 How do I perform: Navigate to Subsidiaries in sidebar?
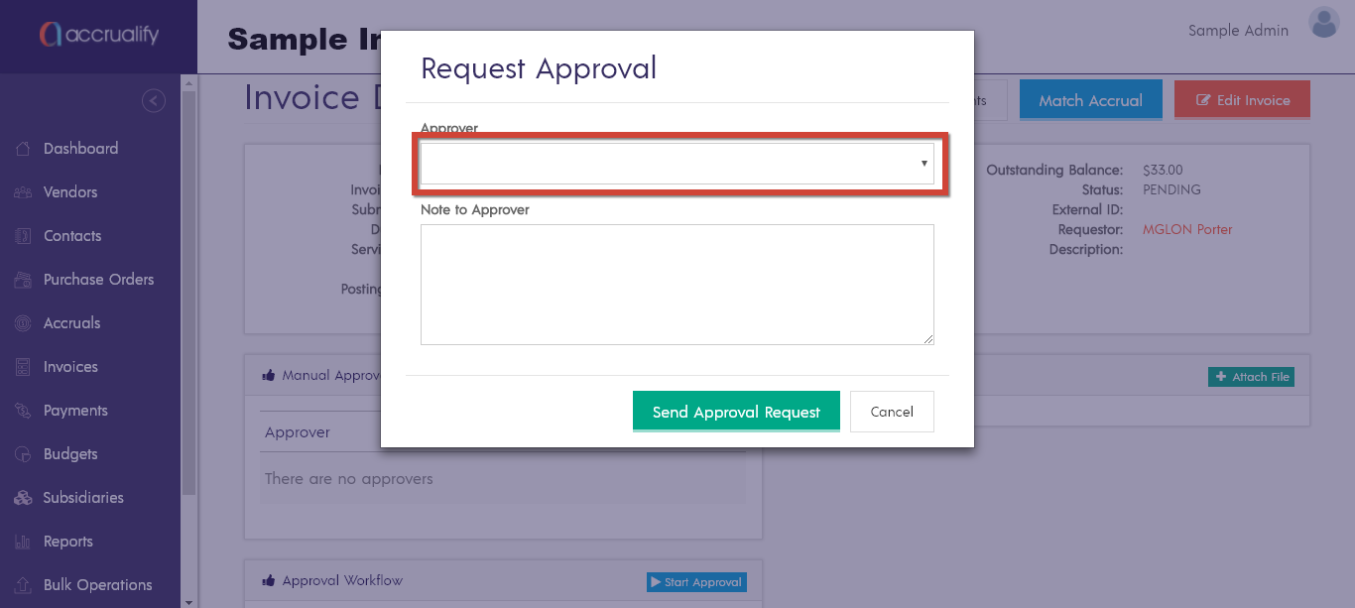pyautogui.click(x=83, y=498)
